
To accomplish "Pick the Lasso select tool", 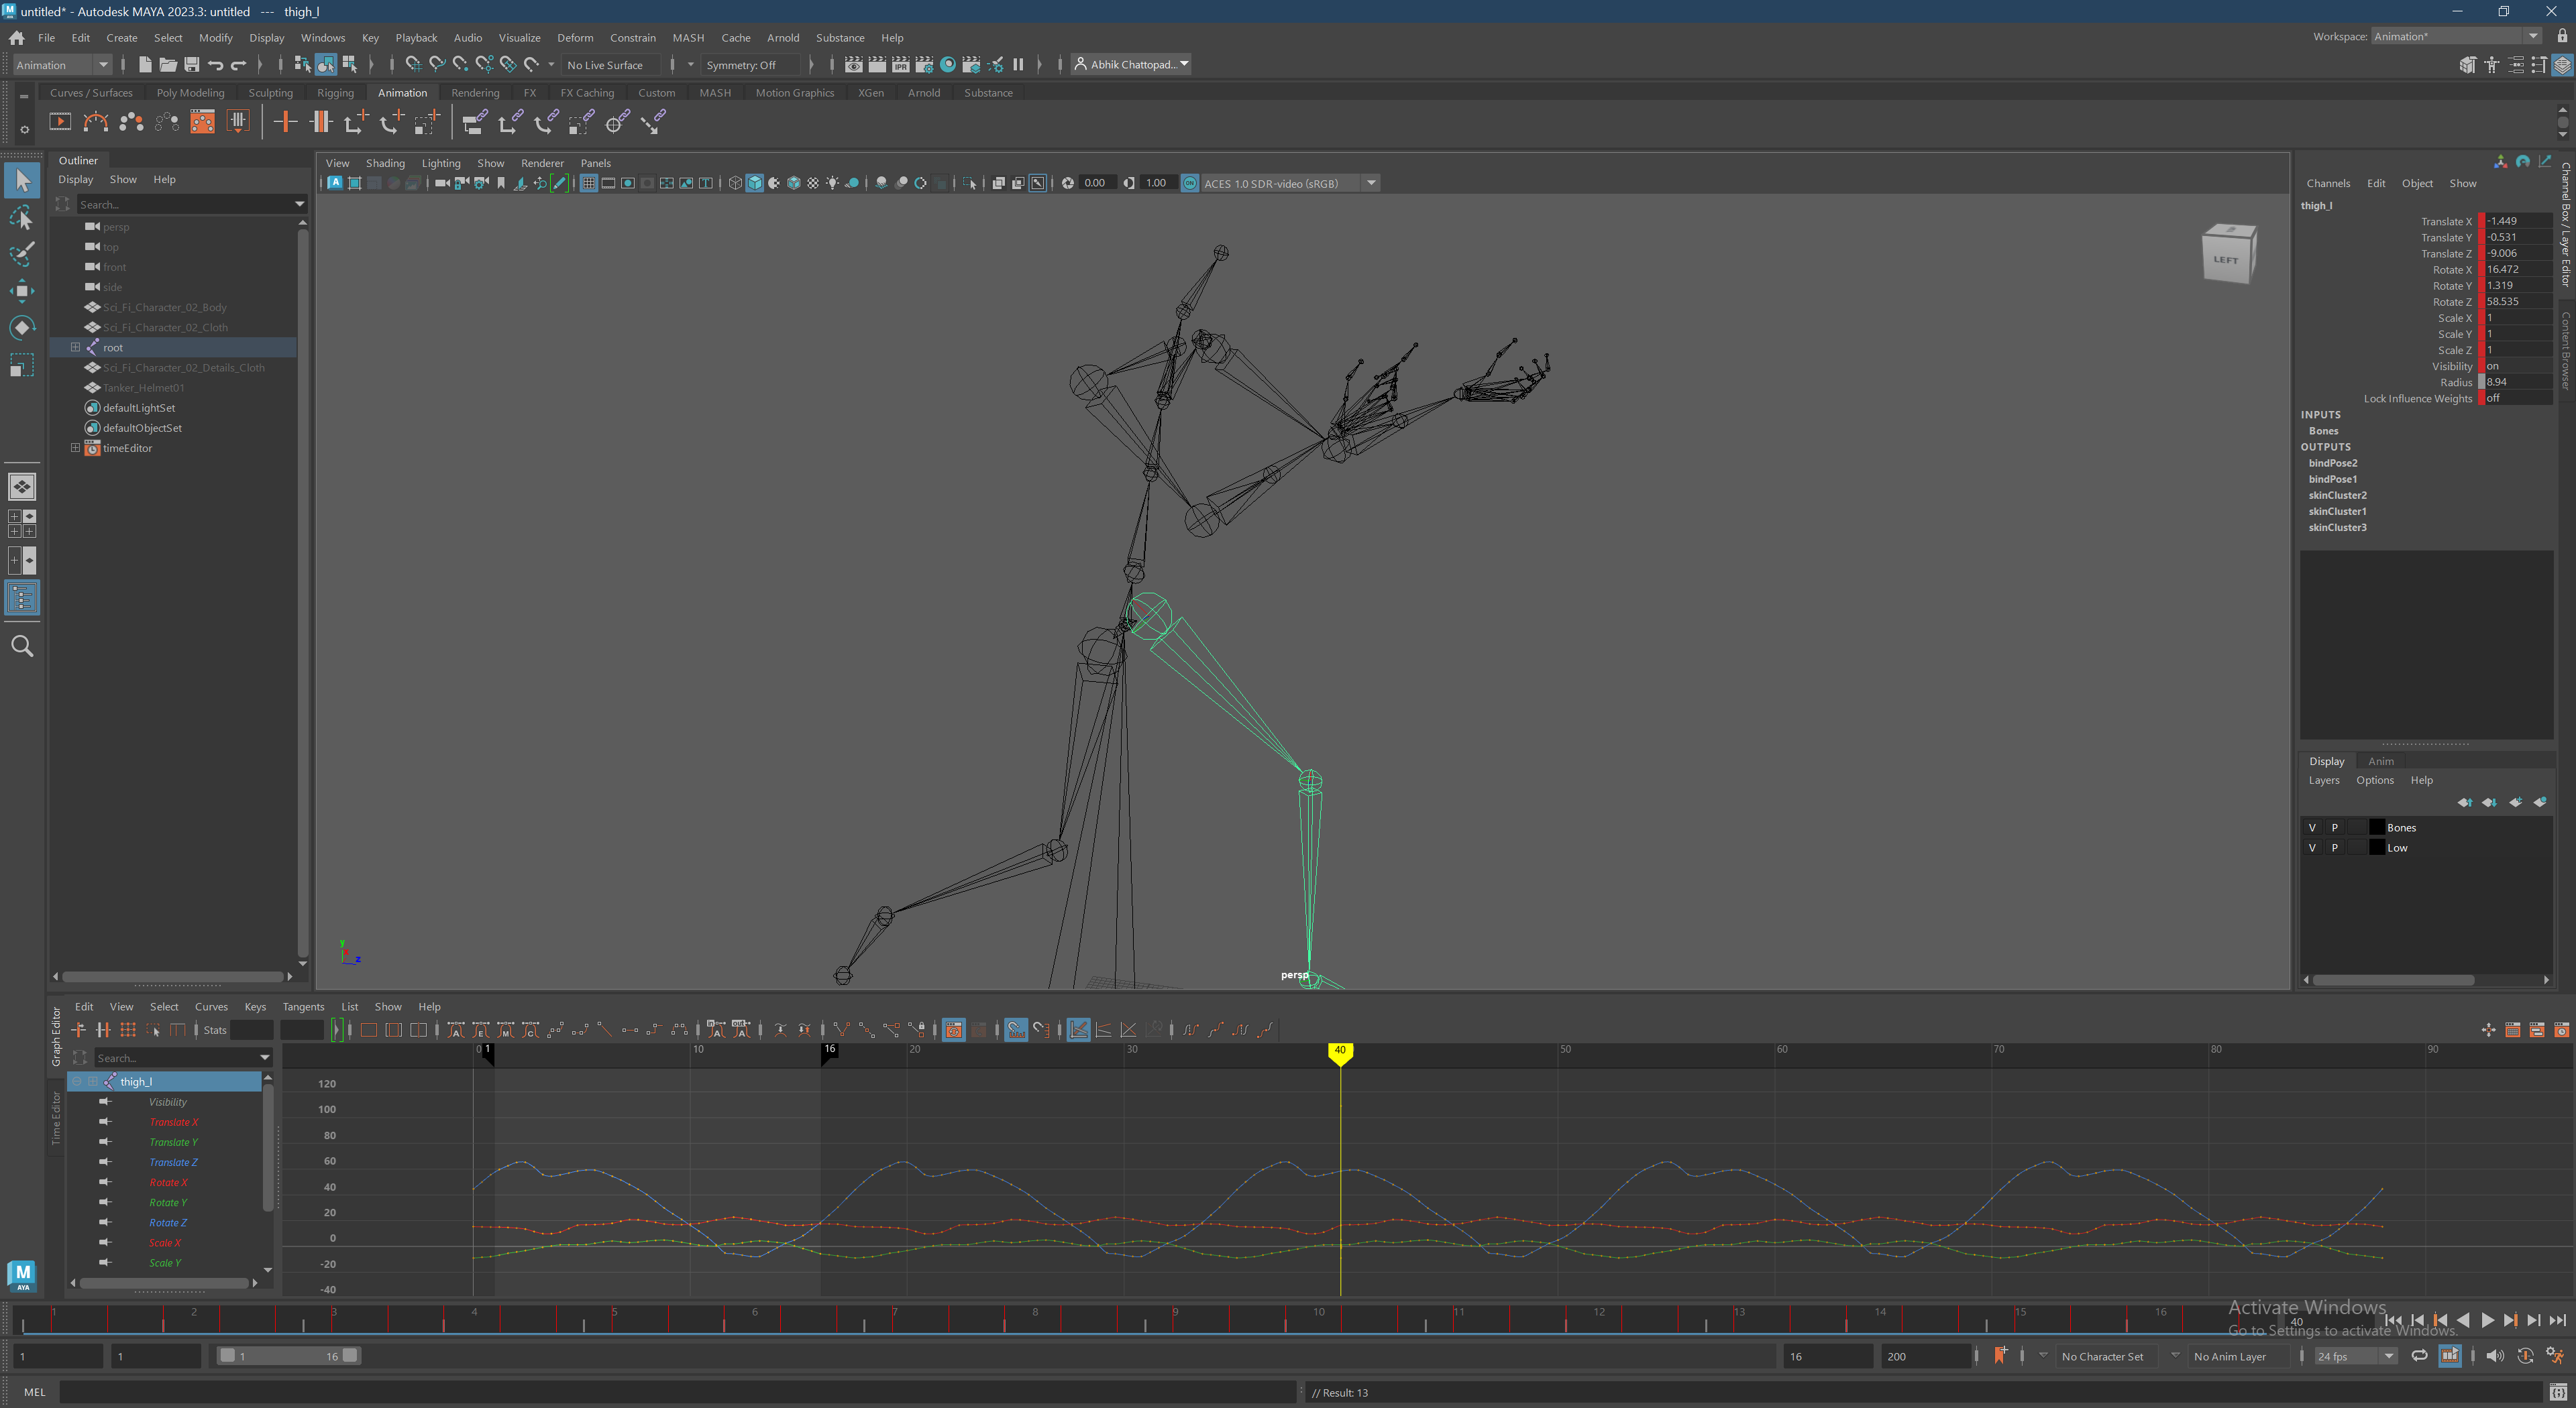I will point(22,218).
